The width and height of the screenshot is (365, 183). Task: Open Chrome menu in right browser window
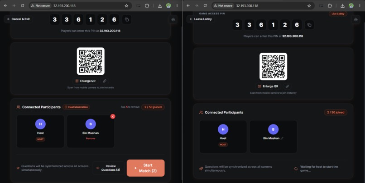tap(360, 6)
